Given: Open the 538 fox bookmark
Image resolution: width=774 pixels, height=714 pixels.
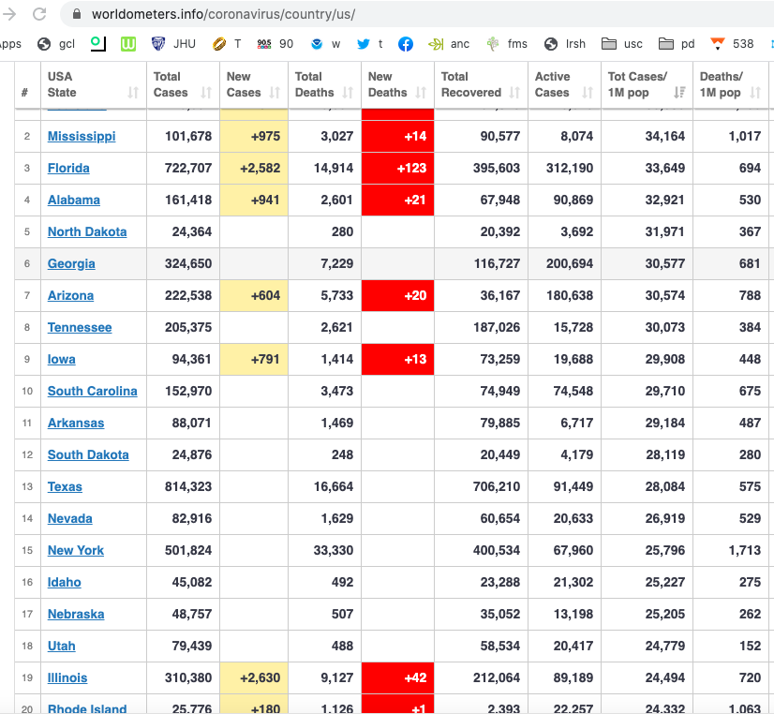Looking at the screenshot, I should [x=718, y=44].
